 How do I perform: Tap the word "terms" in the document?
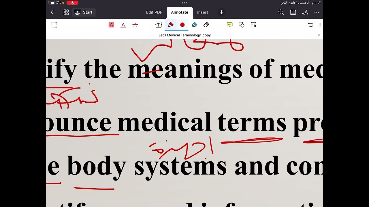pos(252,124)
